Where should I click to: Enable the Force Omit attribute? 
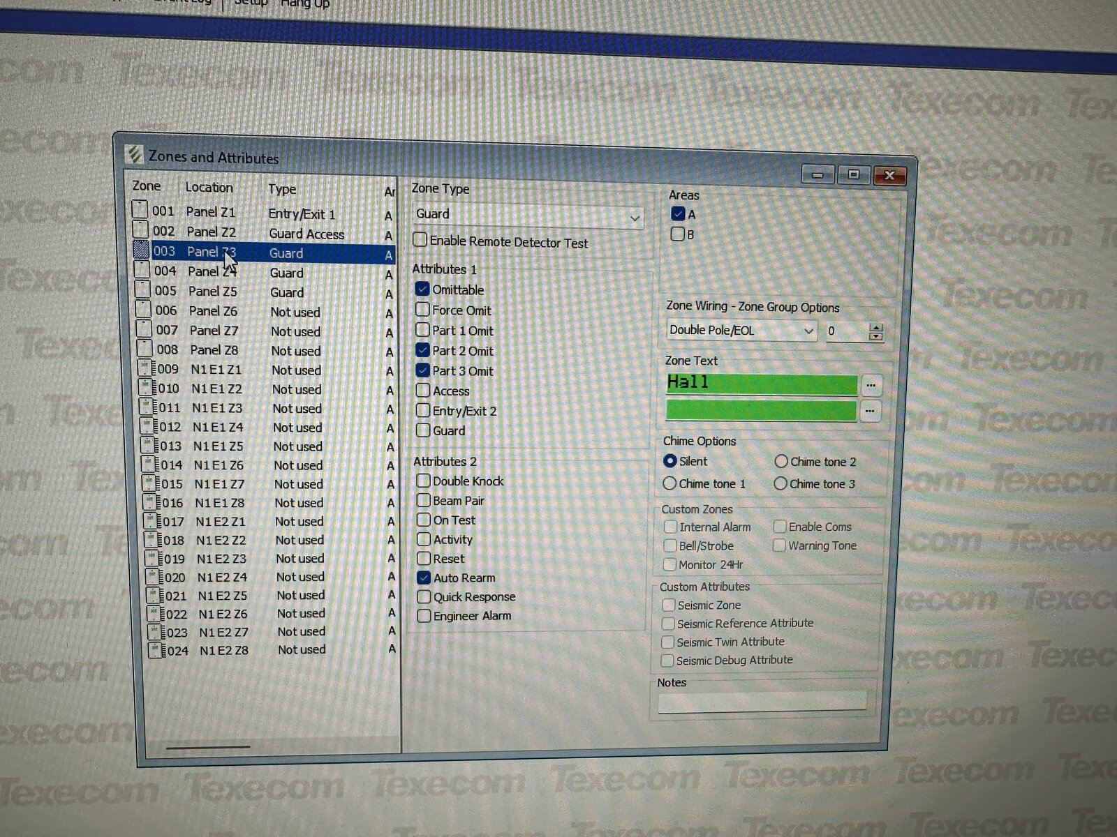[x=422, y=310]
